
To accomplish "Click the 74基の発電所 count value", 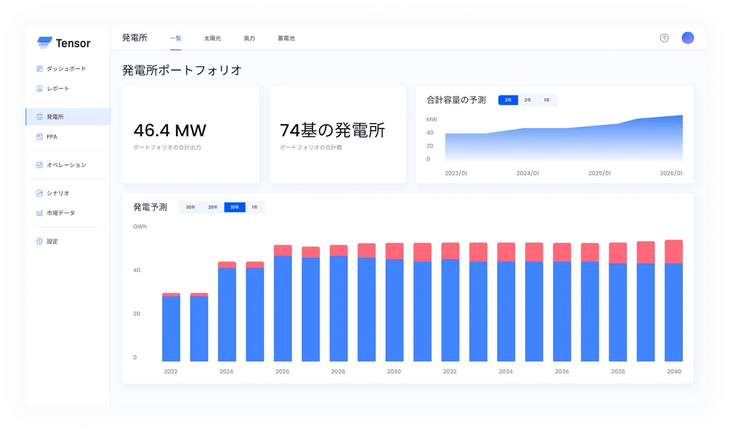I will click(x=333, y=130).
